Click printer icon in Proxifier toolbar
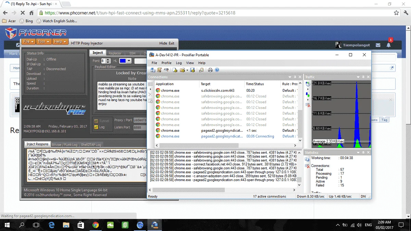This screenshot has height=231, width=411. click(210, 70)
